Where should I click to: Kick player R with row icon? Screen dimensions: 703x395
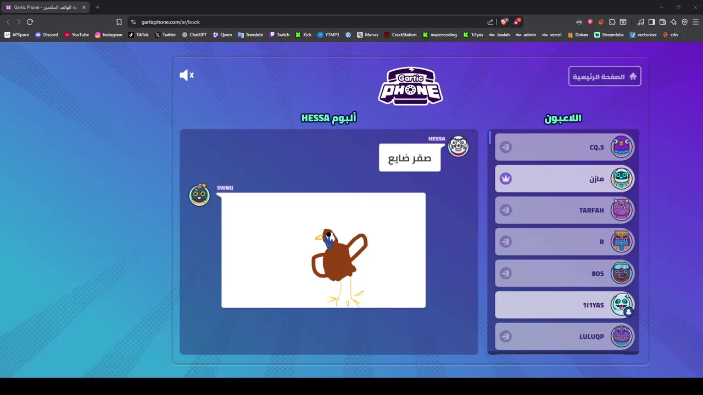pyautogui.click(x=506, y=241)
